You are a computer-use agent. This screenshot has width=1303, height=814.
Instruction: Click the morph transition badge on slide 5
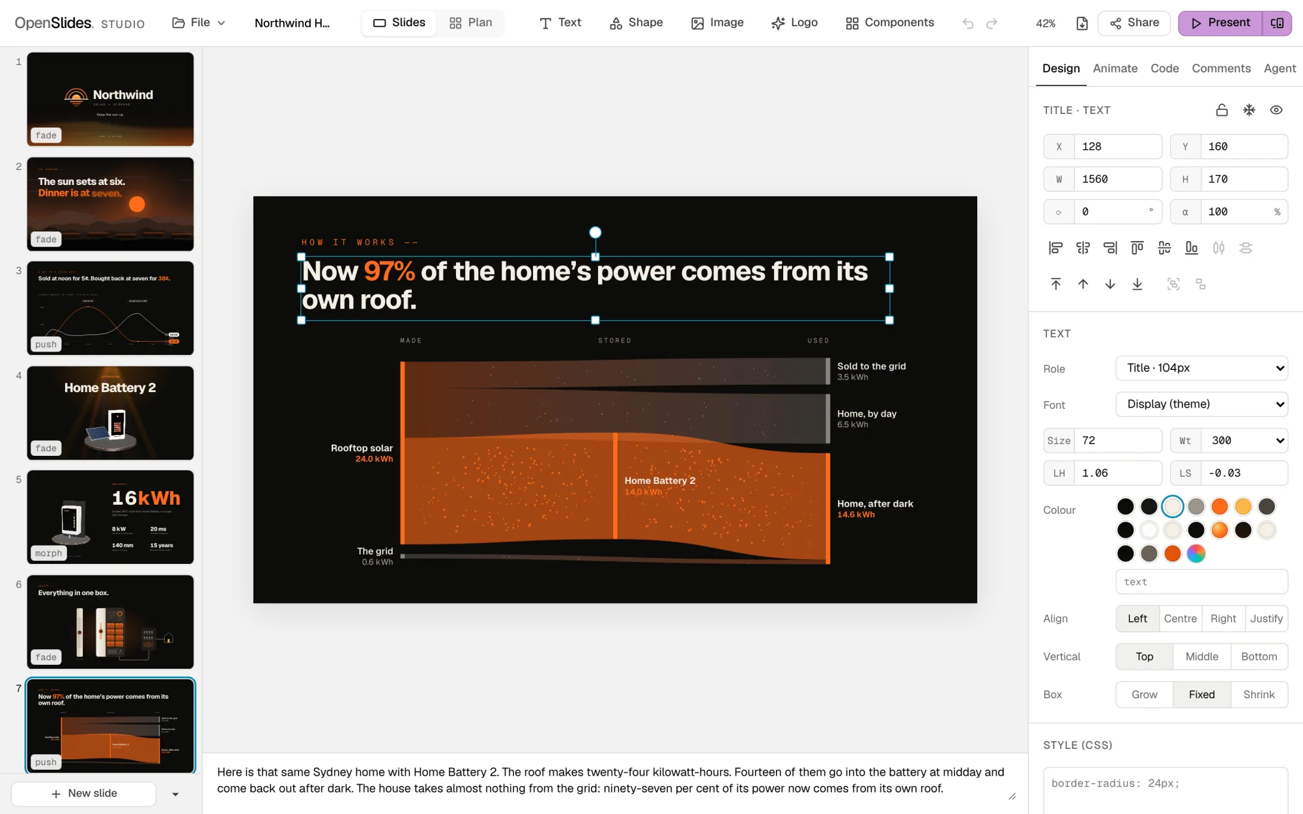[x=48, y=554]
